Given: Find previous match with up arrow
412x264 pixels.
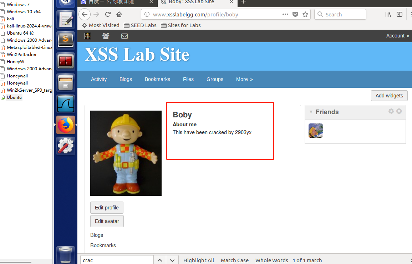Looking at the screenshot, I should click(160, 260).
